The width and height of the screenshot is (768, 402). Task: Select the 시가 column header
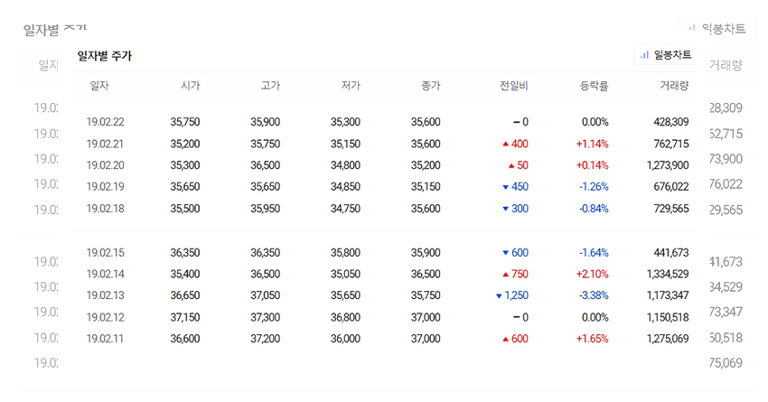point(190,86)
